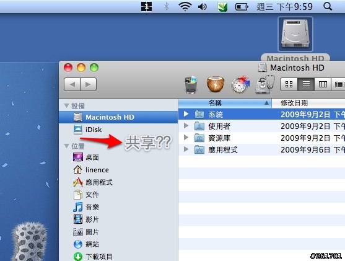
Task: Minimize Finder window with yellow button
Action: pos(81,68)
